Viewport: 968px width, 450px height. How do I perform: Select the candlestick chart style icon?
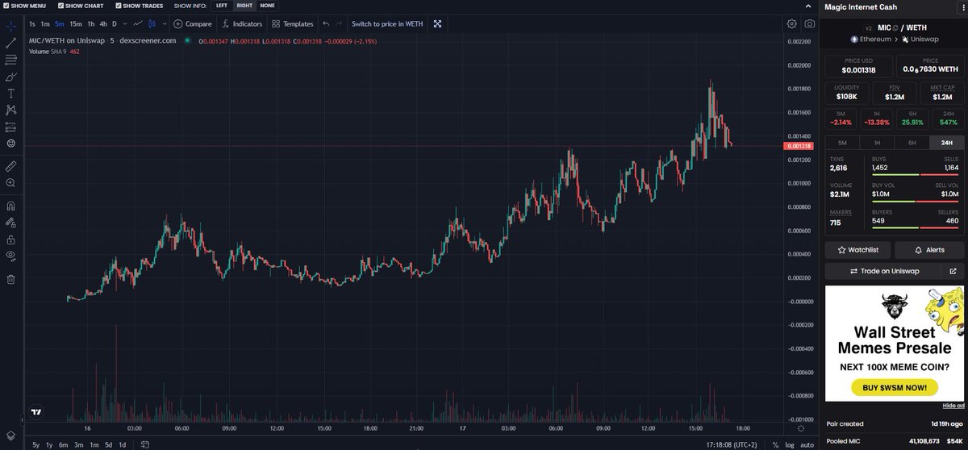click(x=151, y=24)
